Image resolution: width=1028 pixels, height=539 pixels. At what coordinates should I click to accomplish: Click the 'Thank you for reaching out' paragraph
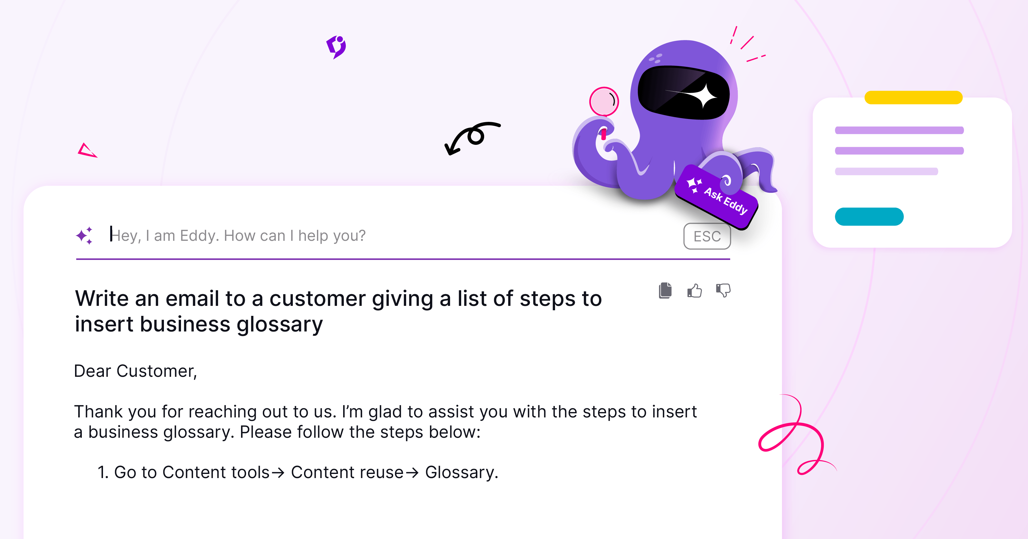[x=385, y=422]
